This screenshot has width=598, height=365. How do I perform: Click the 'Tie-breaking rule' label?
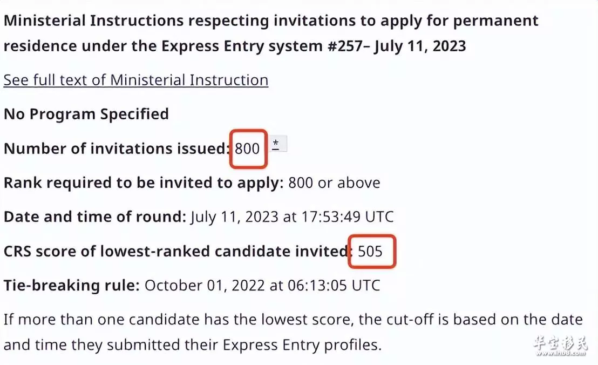click(x=72, y=285)
